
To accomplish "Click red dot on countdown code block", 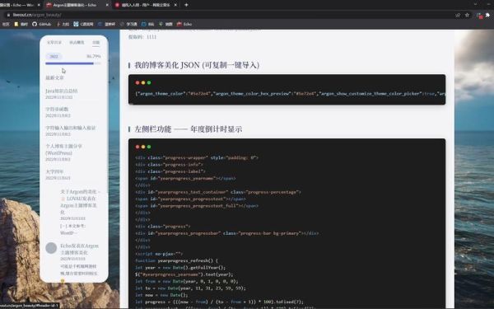I will point(137,147).
